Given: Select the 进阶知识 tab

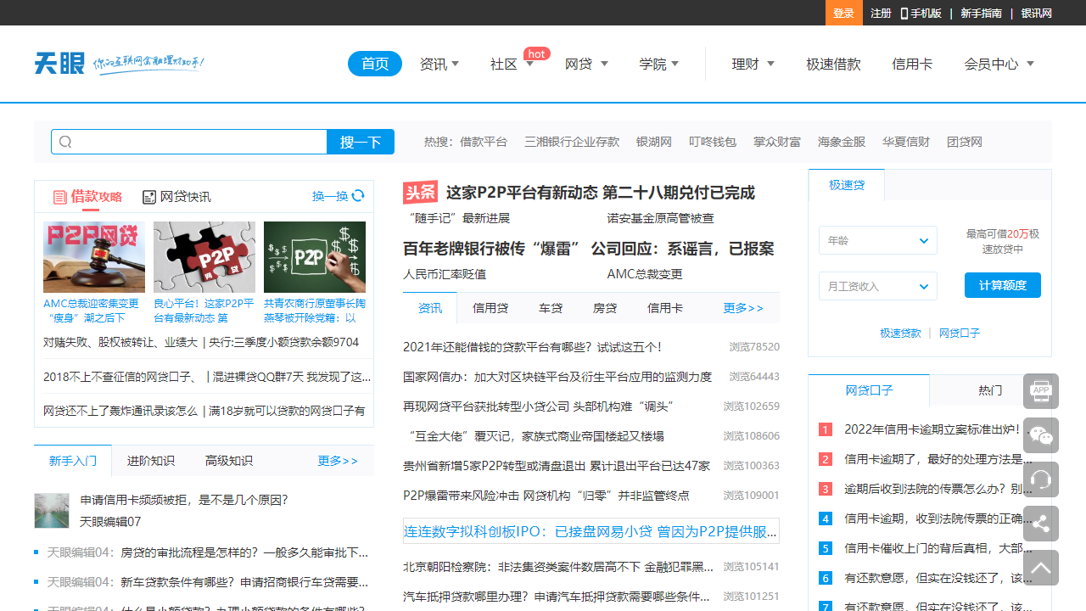Looking at the screenshot, I should coord(151,461).
